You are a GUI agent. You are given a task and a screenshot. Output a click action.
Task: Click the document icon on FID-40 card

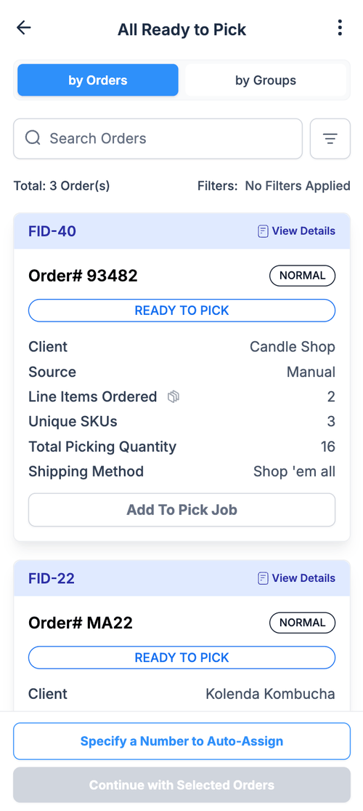coord(263,231)
